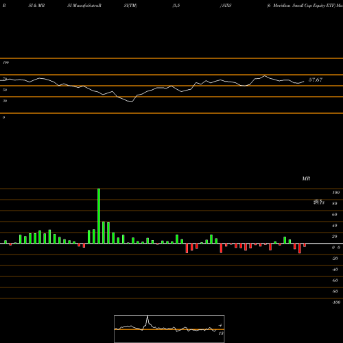Click the 40 label on MR axis

tap(335, 226)
